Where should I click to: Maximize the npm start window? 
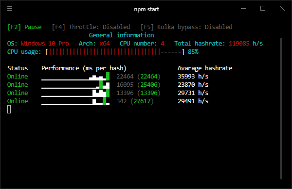point(263,8)
